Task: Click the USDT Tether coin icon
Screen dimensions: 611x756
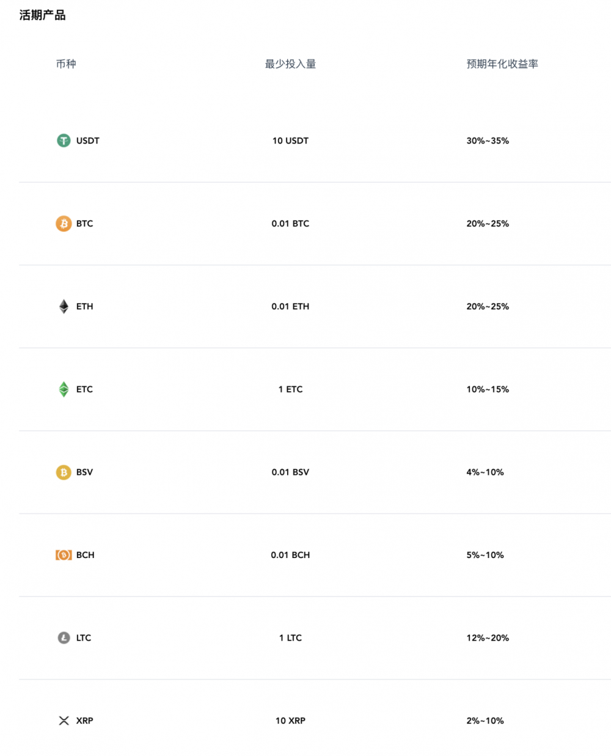Action: tap(64, 141)
